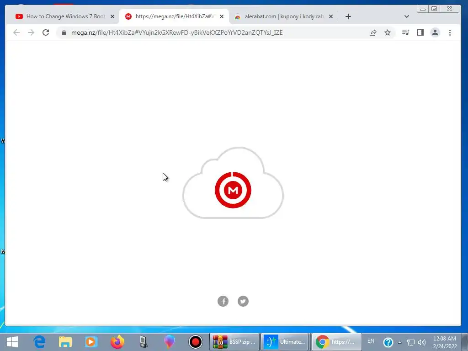
Task: Click the EN language indicator
Action: pos(371,341)
